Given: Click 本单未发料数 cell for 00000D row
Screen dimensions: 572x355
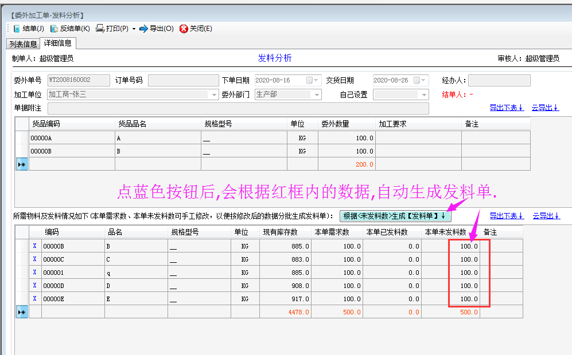Looking at the screenshot, I should [450, 286].
